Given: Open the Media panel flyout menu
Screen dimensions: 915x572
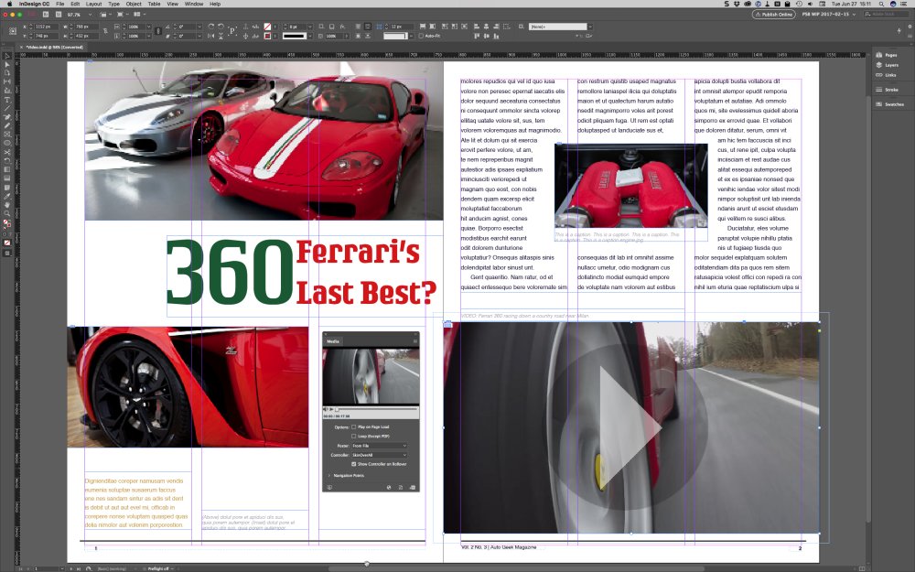Looking at the screenshot, I should pyautogui.click(x=415, y=340).
